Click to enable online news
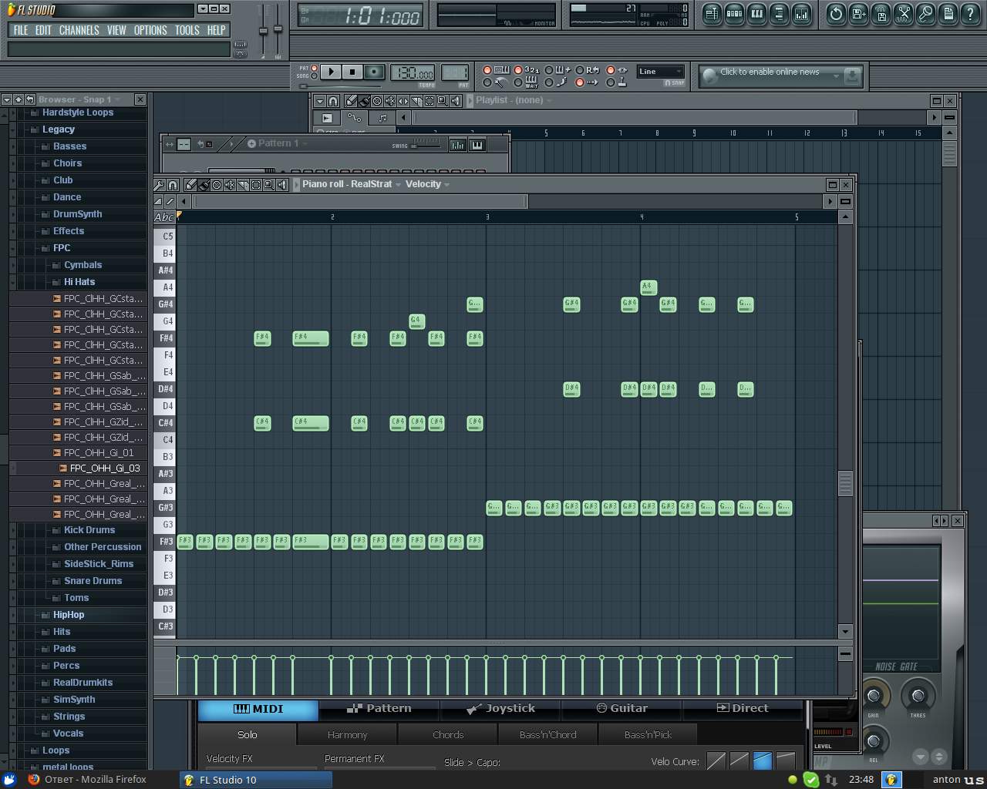This screenshot has height=789, width=987. click(x=771, y=72)
